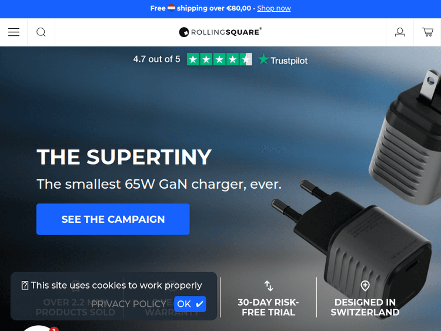
Task: Click the 30-DAY RISK-FREE TRIAL label
Action: coord(268,307)
